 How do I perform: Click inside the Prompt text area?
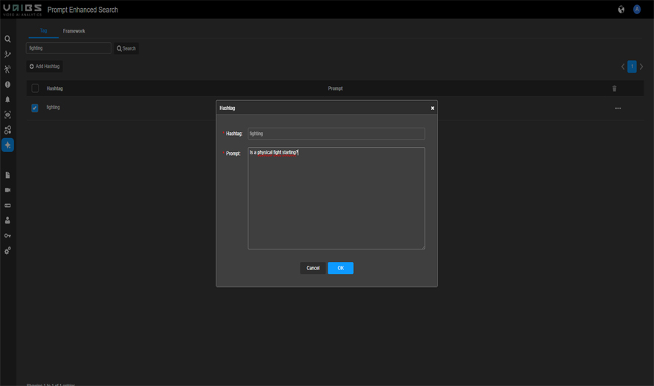pos(336,198)
